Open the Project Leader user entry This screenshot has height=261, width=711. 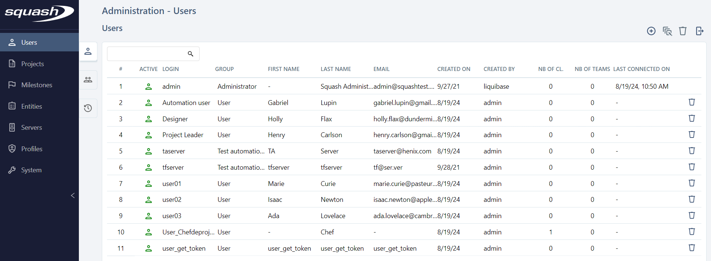183,135
